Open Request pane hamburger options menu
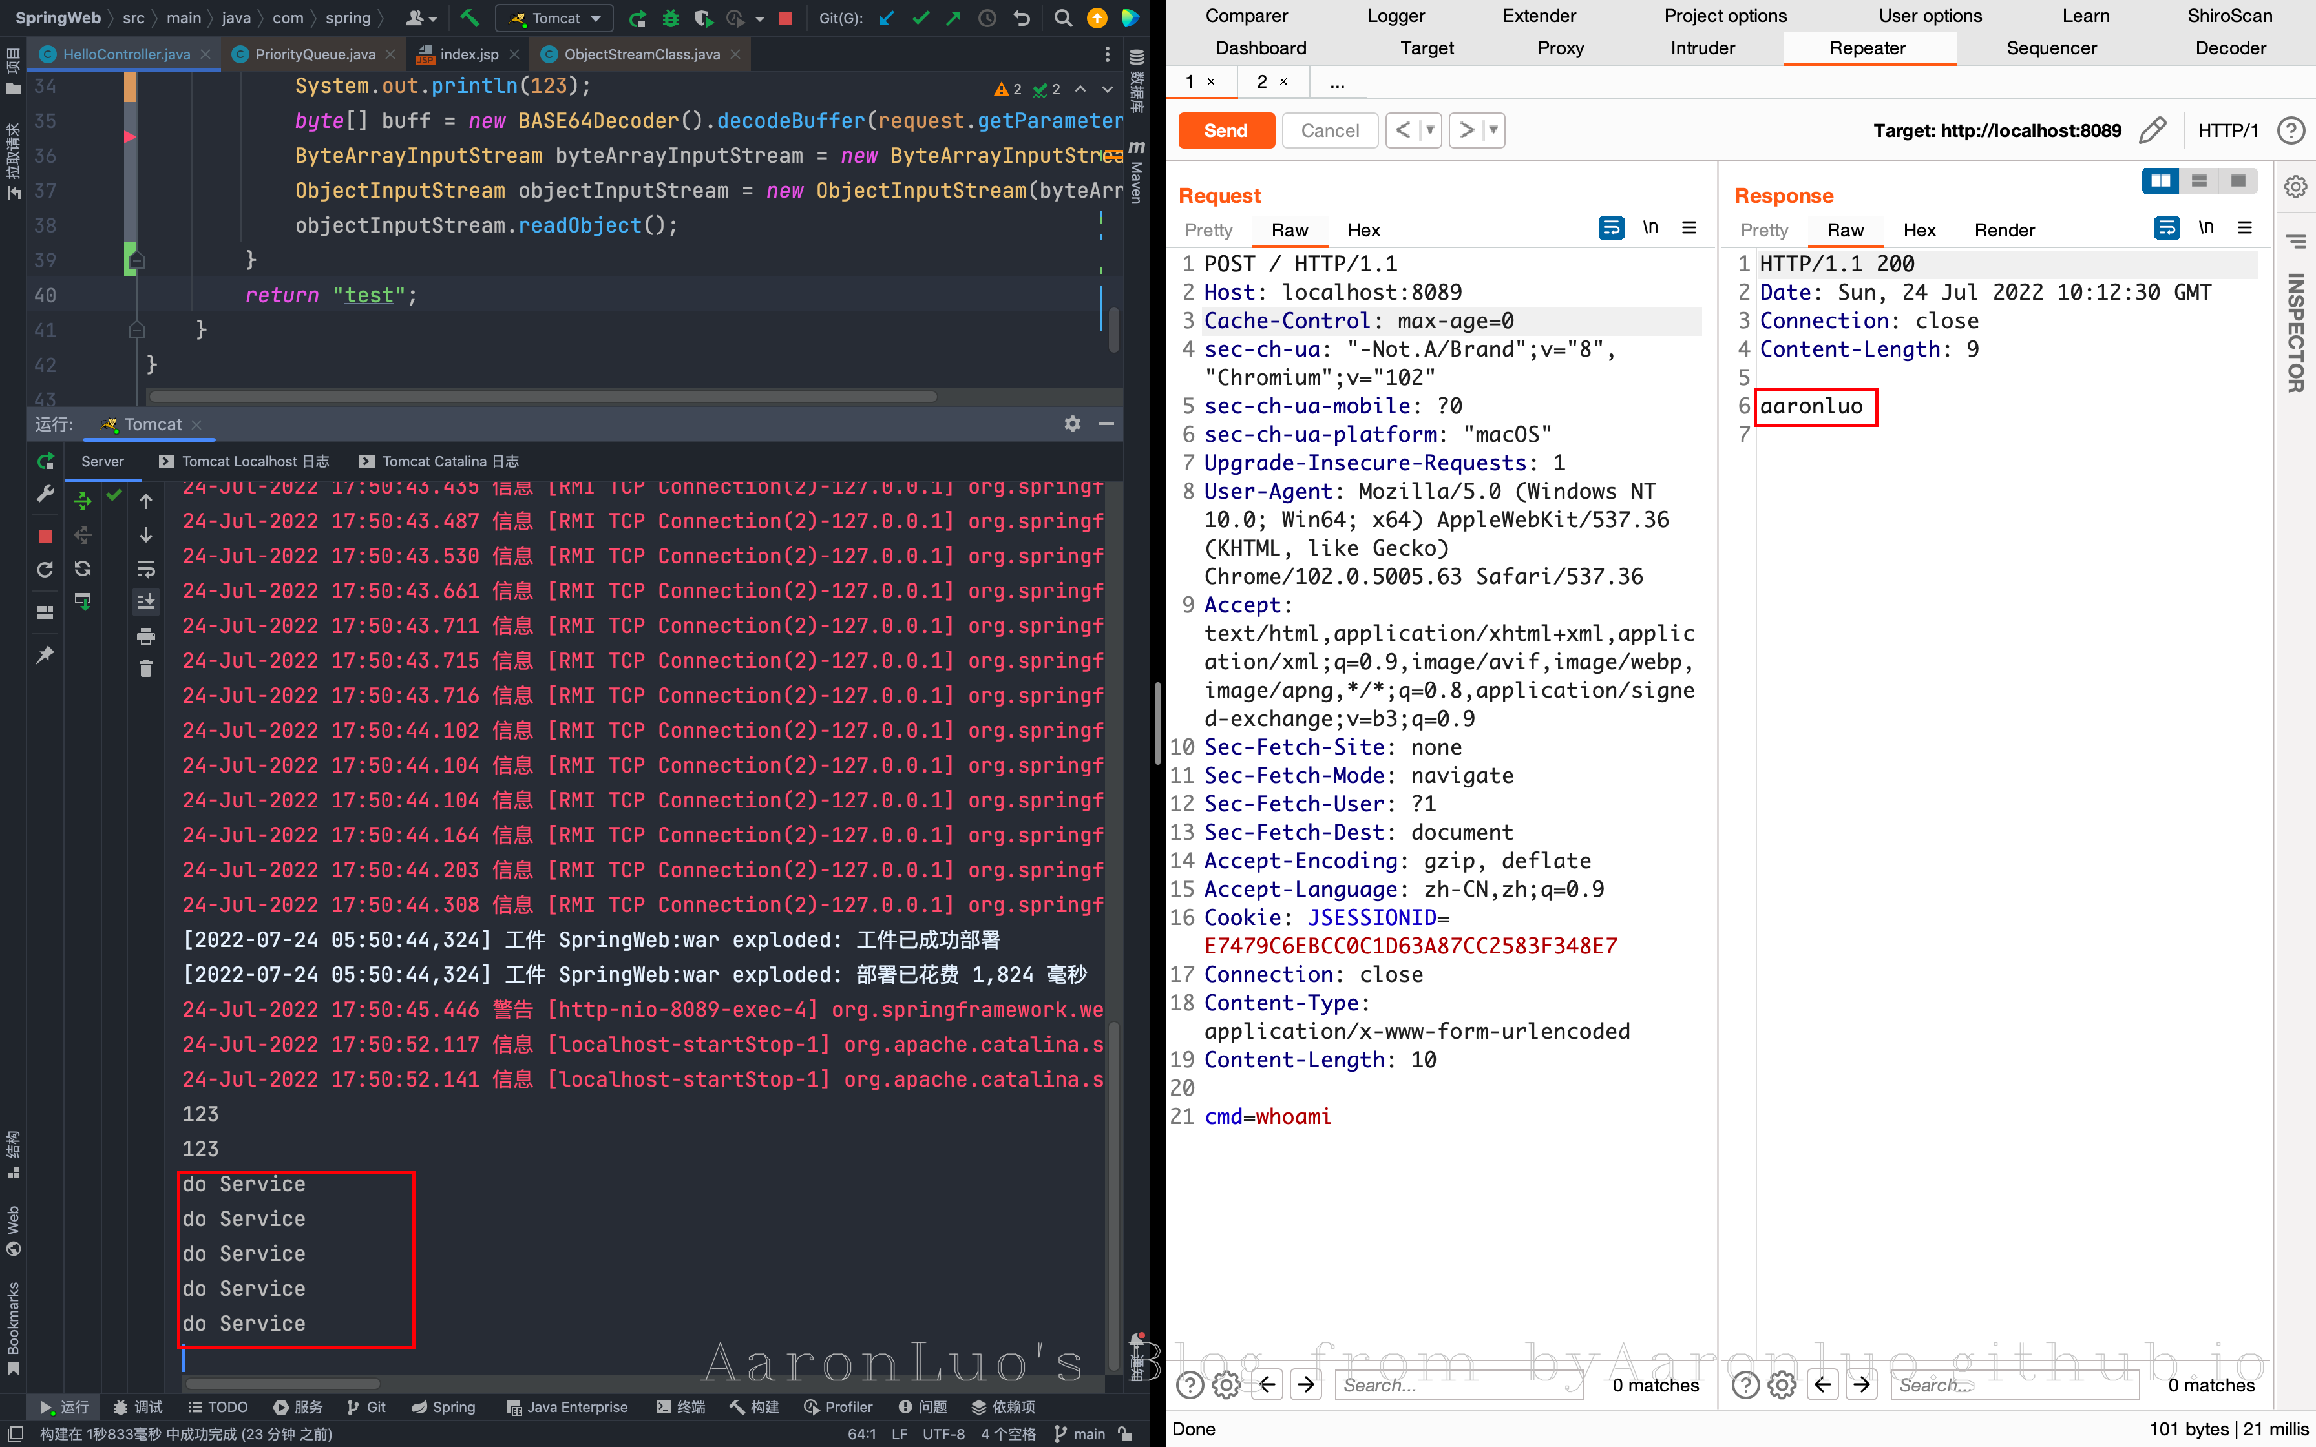Image resolution: width=2316 pixels, height=1447 pixels. coord(1689,228)
